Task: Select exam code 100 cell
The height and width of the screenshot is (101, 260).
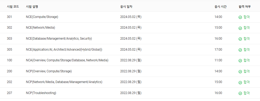Action: point(9,60)
